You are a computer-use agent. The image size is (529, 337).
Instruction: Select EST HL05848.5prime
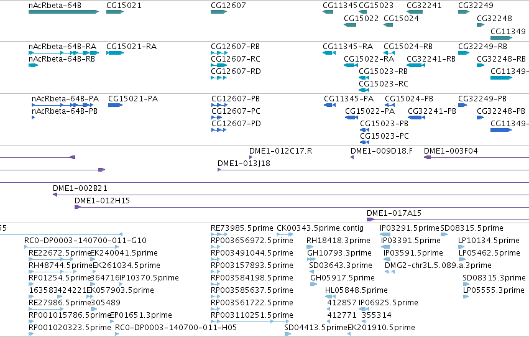356,290
